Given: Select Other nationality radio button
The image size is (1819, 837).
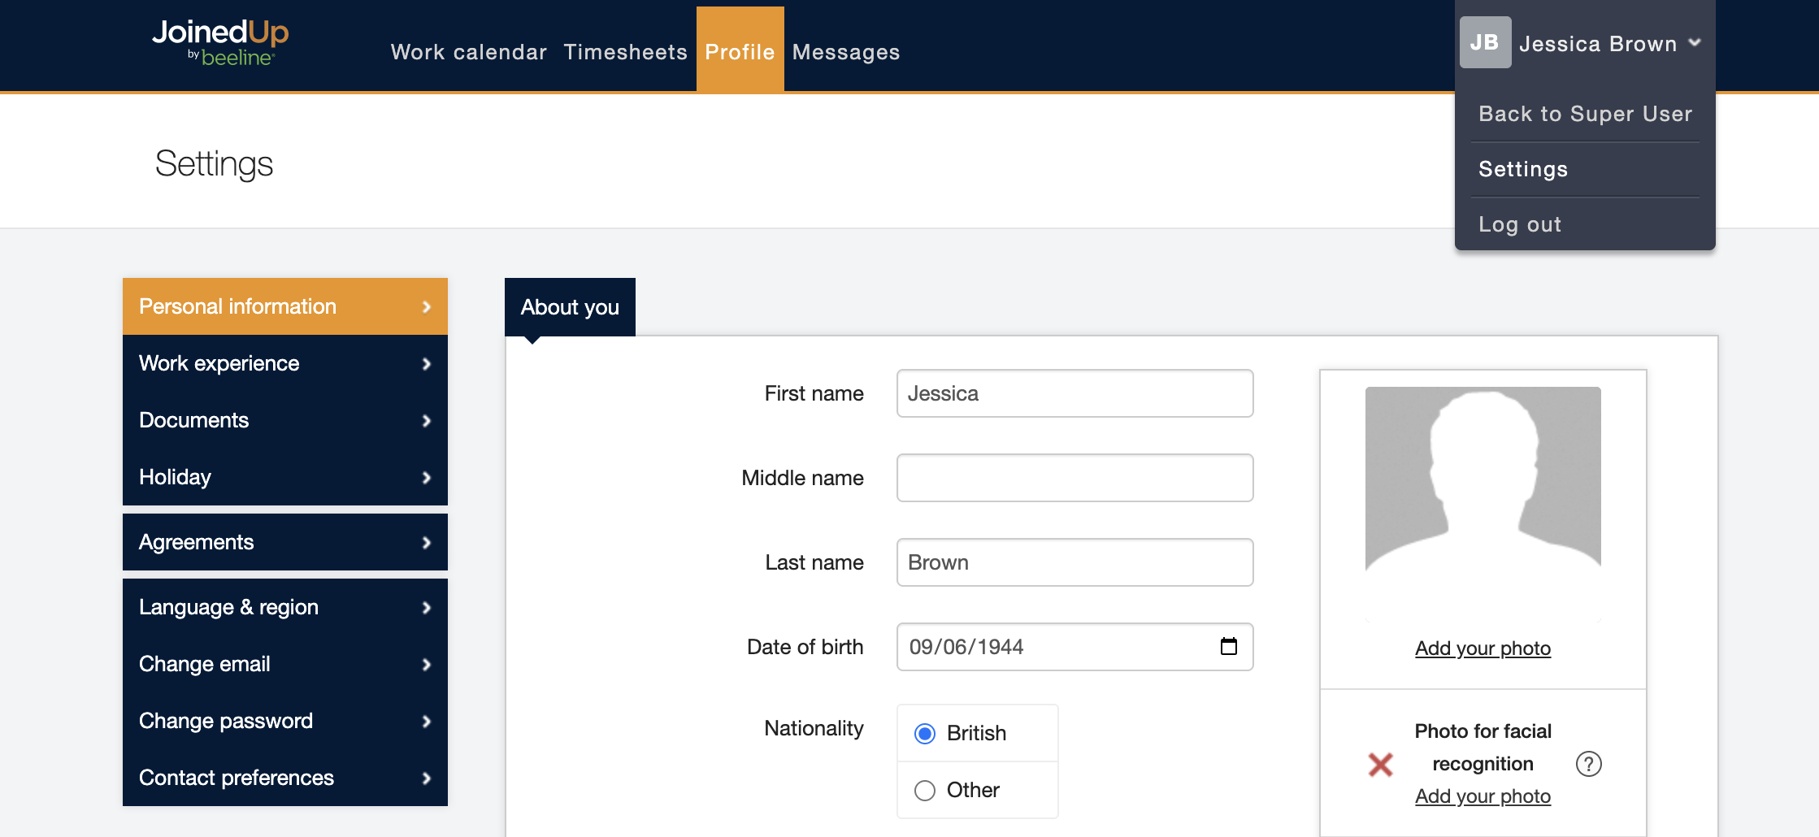Looking at the screenshot, I should point(925,791).
